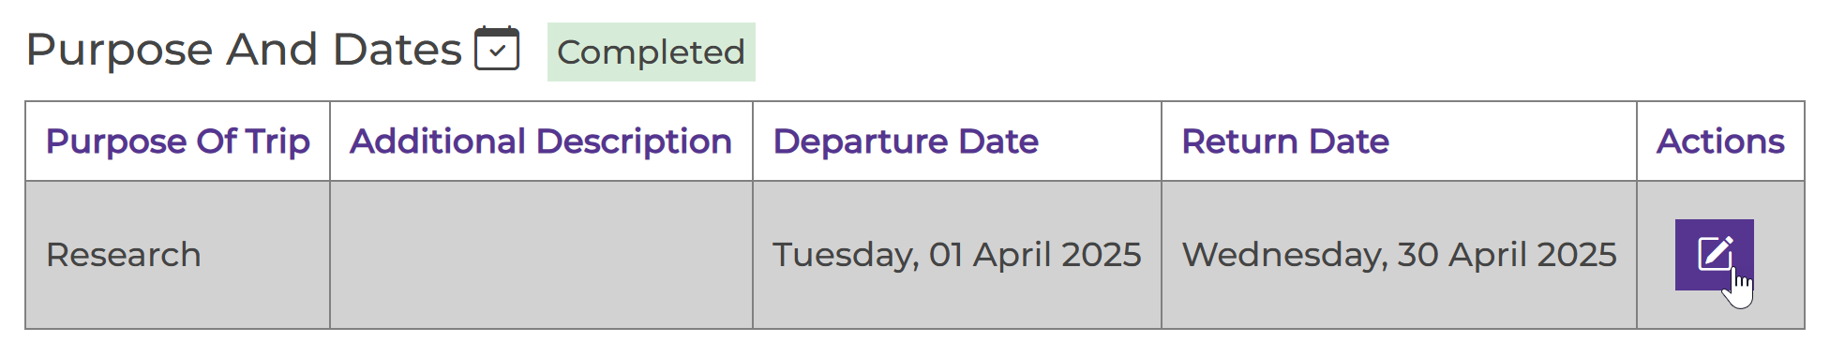Click the word Tuesday in departure date

(x=845, y=255)
